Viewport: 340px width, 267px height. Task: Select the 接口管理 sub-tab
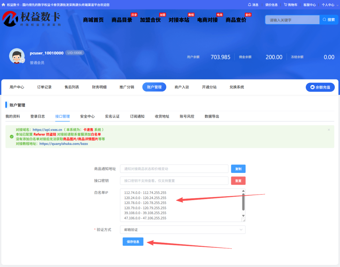(x=62, y=116)
